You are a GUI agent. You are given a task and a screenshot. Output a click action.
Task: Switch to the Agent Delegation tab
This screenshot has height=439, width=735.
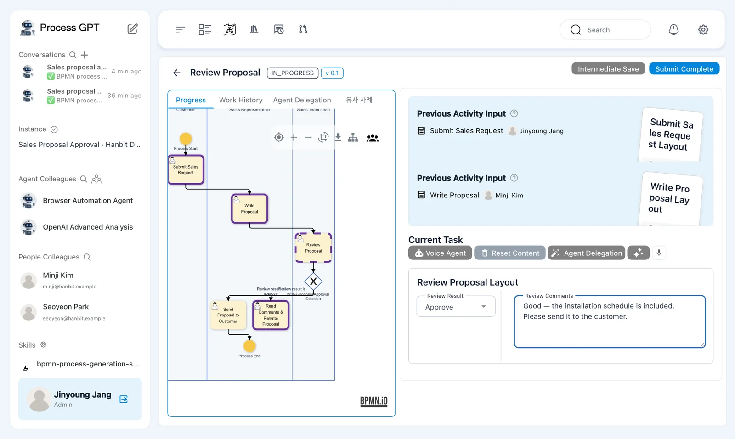(x=302, y=100)
